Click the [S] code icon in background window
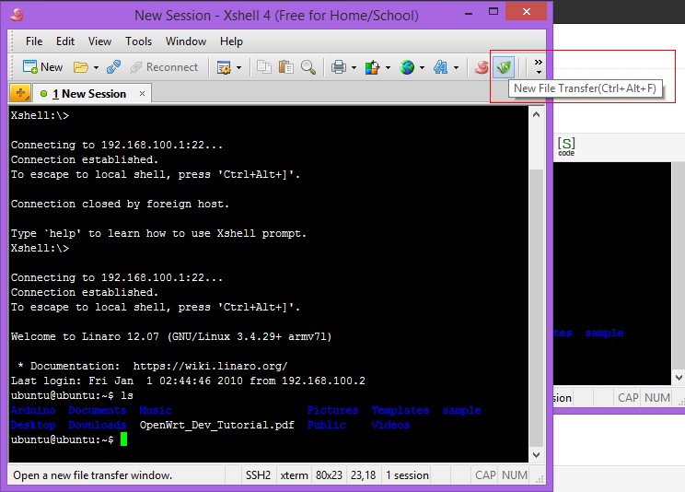Screen dimensions: 685x492 click(566, 146)
